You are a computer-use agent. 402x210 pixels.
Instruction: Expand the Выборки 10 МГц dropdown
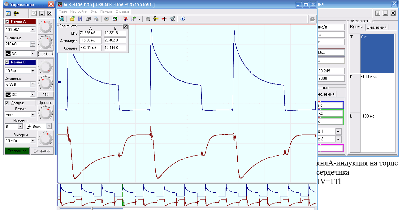tap(32, 141)
